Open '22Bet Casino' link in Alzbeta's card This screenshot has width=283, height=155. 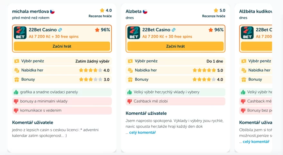click(x=156, y=30)
